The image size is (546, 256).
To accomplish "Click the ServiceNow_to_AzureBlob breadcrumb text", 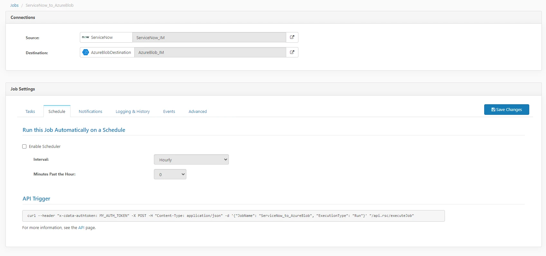I will [x=50, y=5].
